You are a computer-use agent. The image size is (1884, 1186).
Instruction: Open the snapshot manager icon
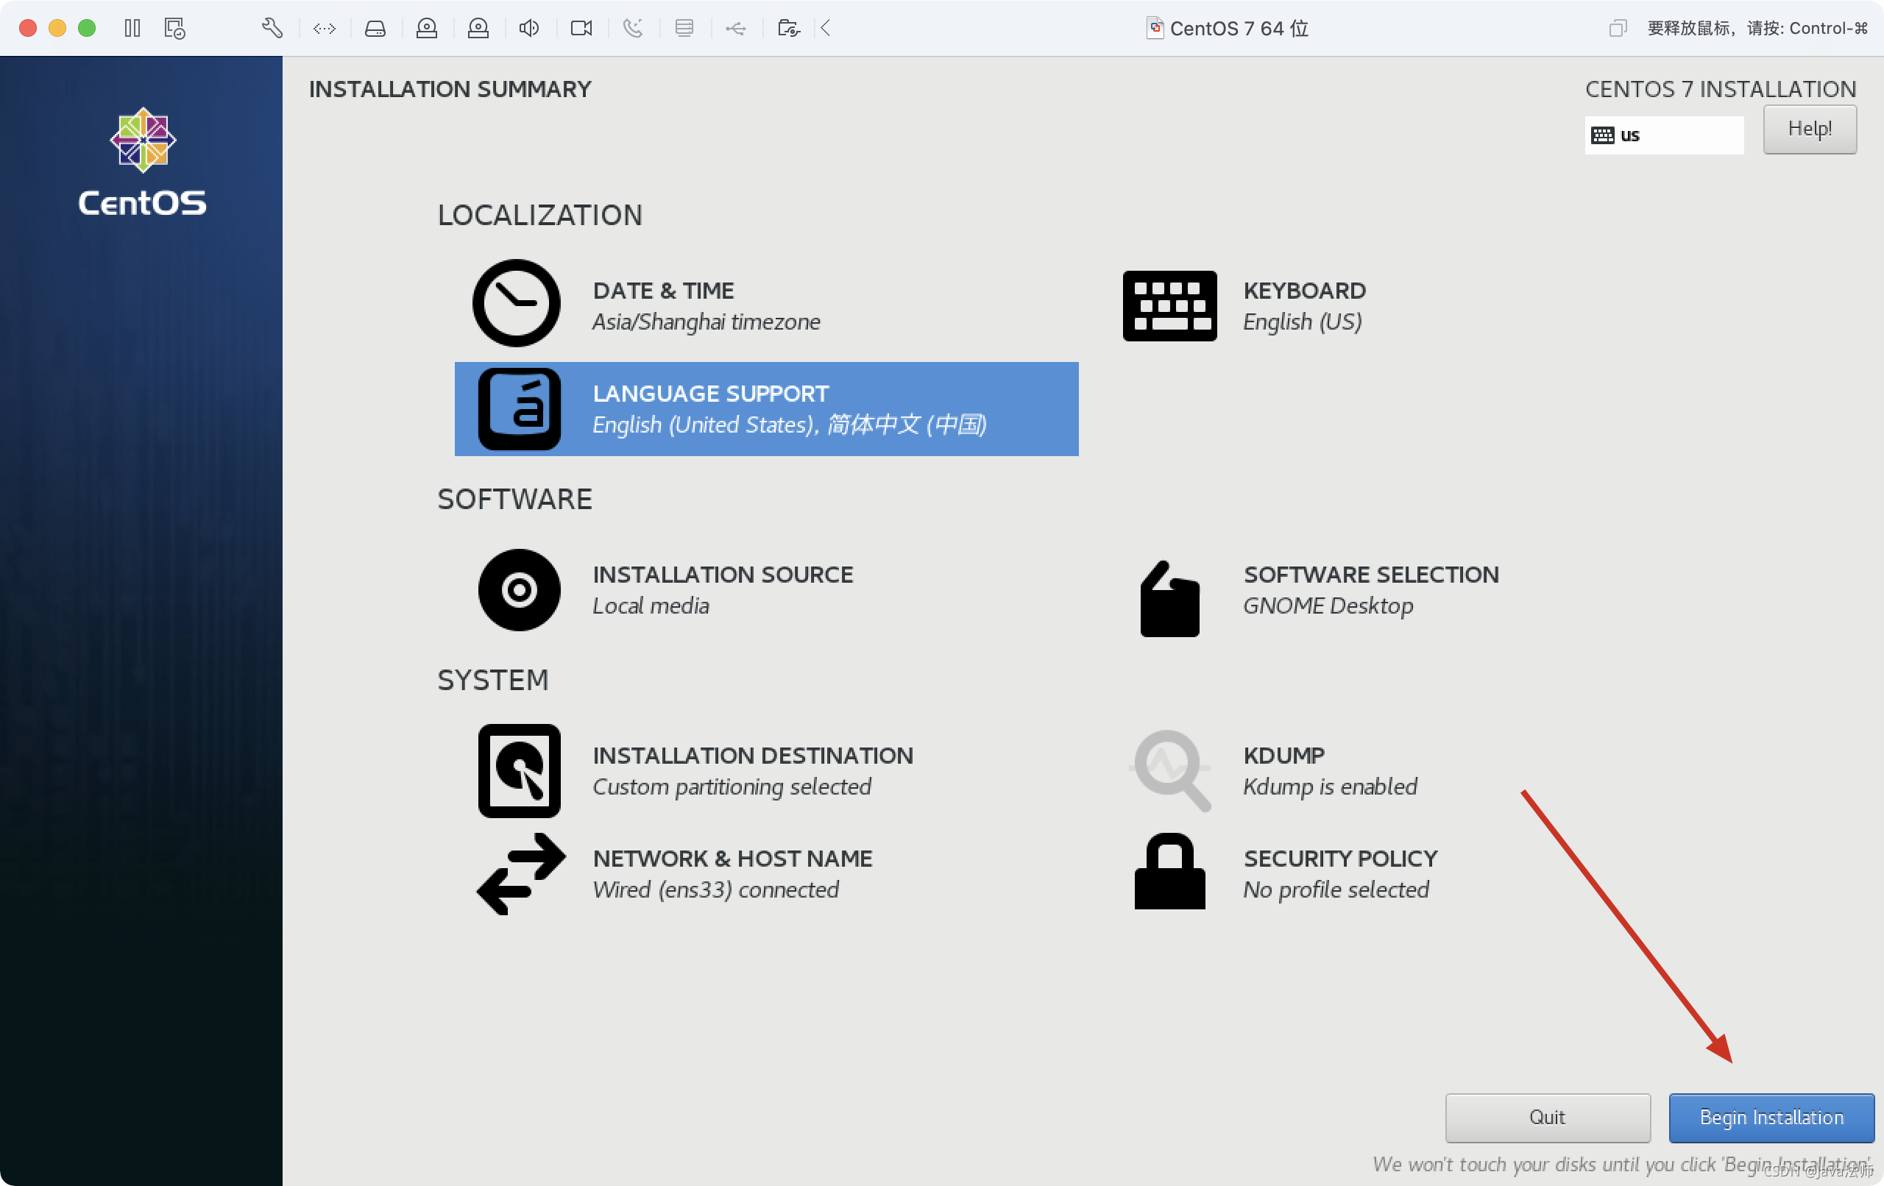point(174,28)
